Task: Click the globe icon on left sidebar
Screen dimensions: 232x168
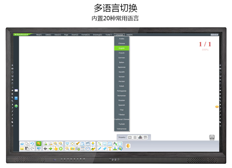Action: tap(16, 106)
